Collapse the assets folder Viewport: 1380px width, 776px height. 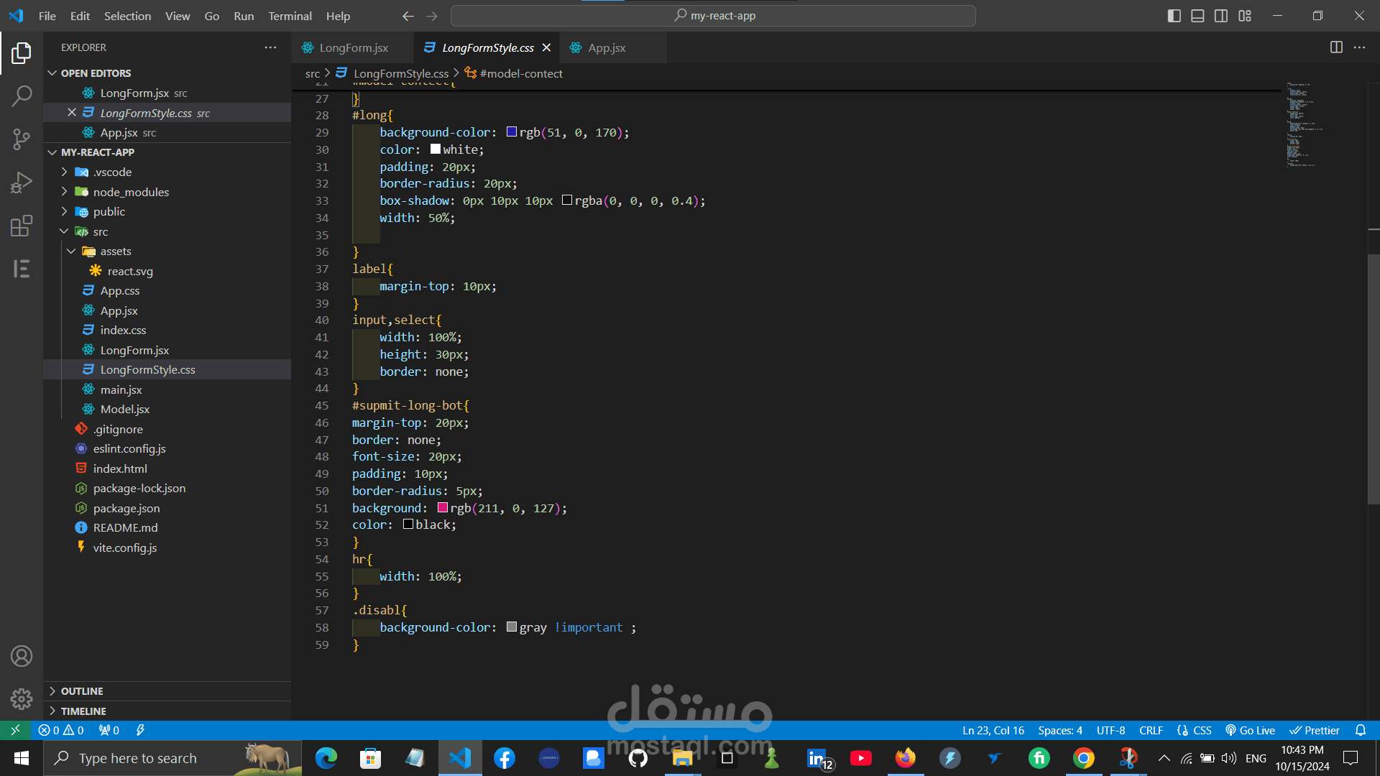tap(115, 251)
